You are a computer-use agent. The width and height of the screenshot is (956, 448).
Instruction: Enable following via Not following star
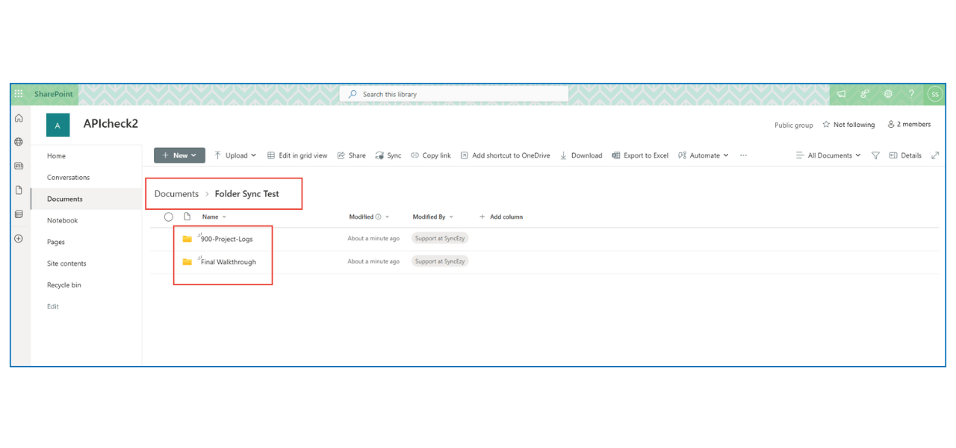click(x=848, y=125)
